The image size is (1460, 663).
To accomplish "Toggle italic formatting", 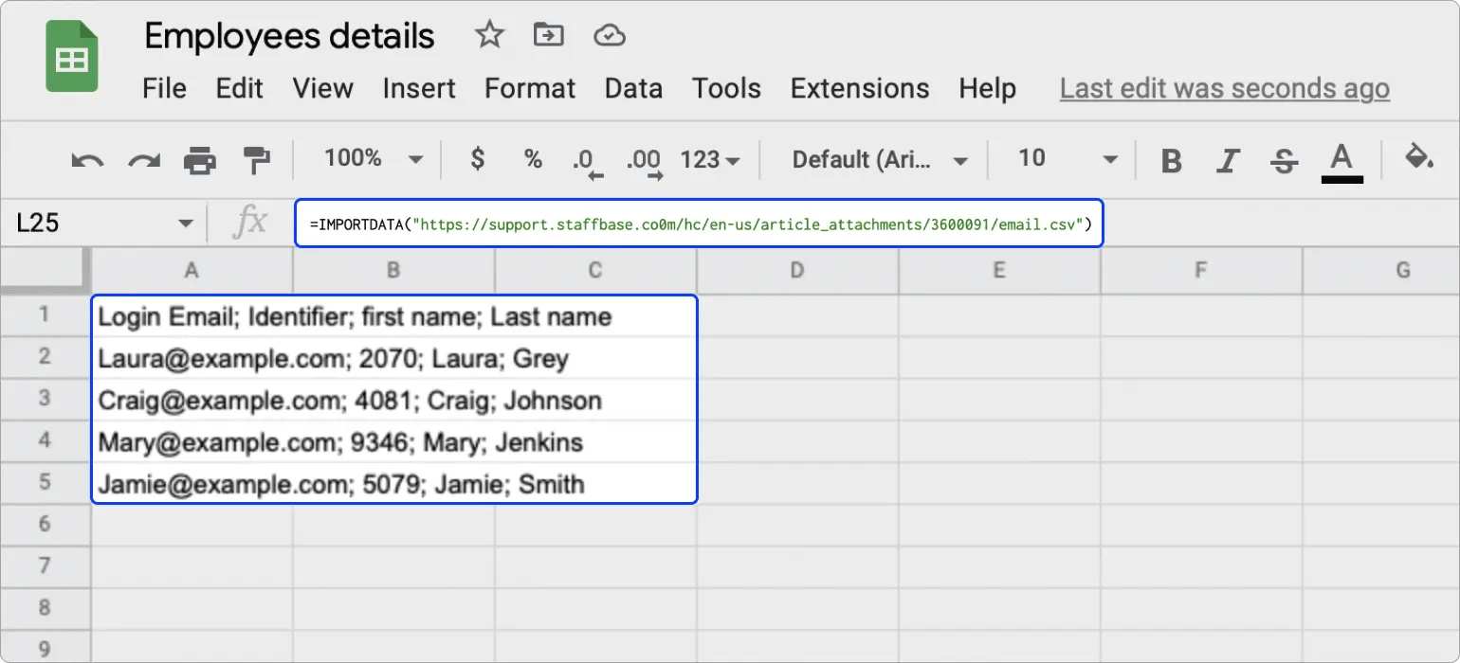I will 1229,161.
